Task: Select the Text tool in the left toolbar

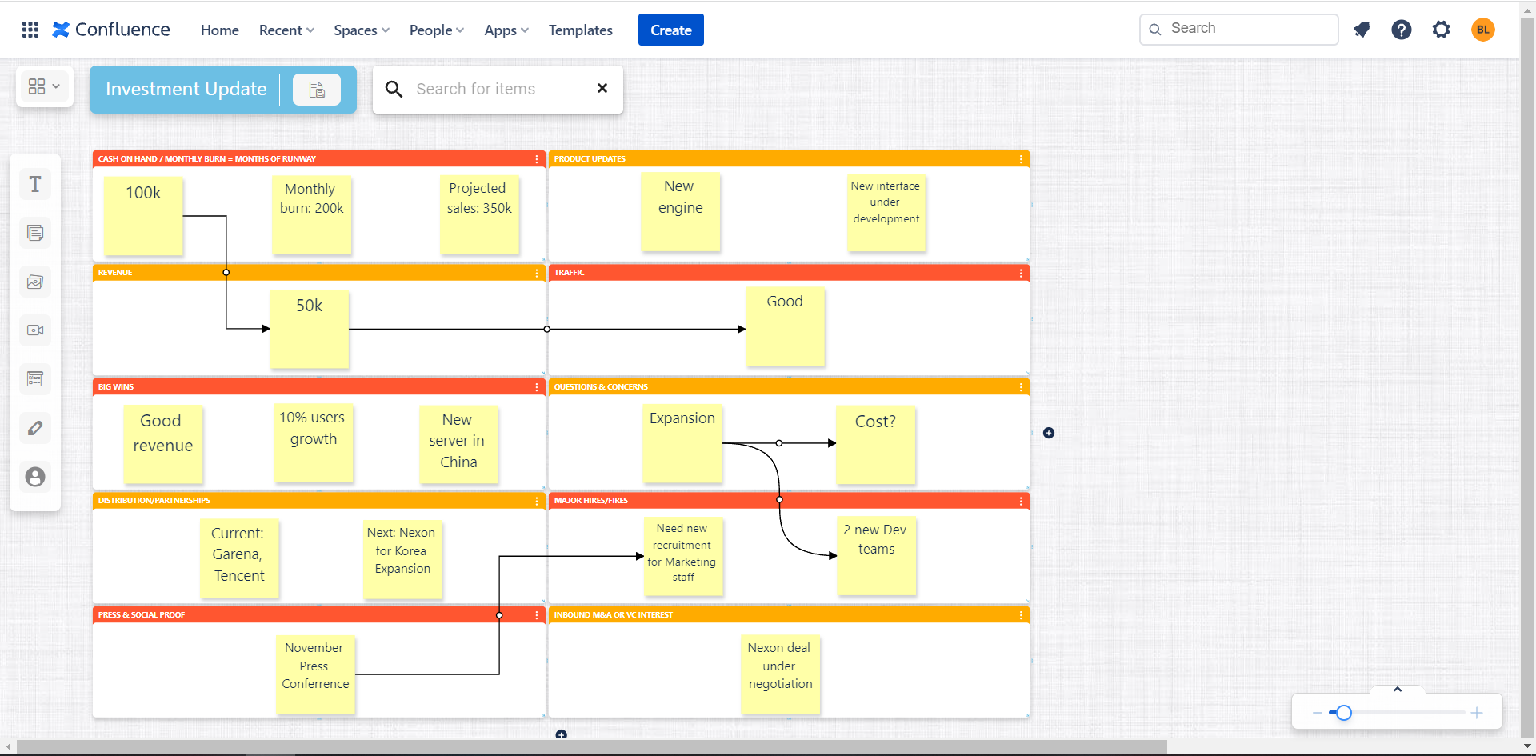Action: (x=34, y=183)
